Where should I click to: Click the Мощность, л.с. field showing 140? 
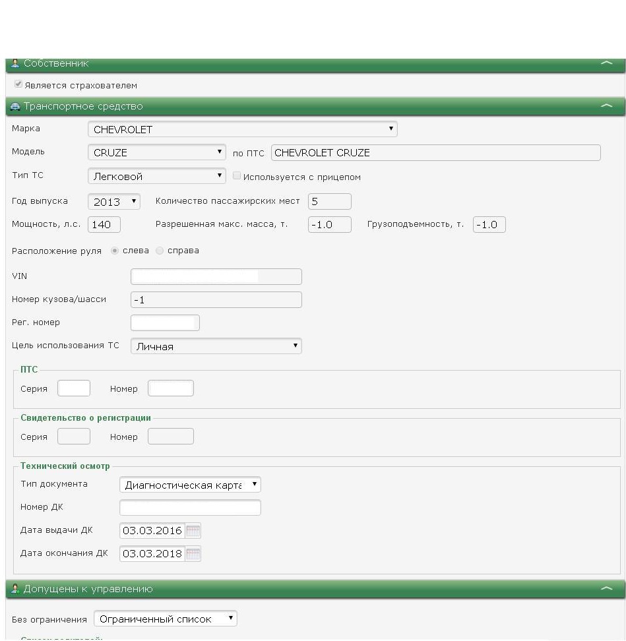tap(104, 224)
